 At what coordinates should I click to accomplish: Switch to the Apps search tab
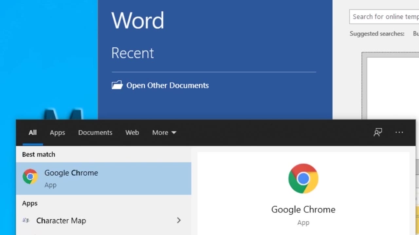click(x=57, y=133)
